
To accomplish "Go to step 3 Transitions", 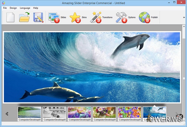I will tap(101, 17).
